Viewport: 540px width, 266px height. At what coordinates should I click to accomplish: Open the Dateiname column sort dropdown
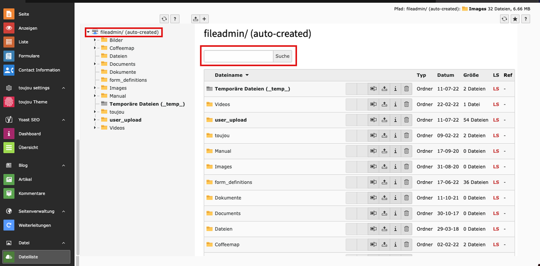[247, 75]
